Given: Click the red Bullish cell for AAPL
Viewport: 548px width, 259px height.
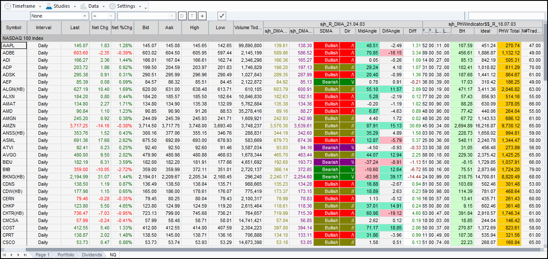Looking at the screenshot, I should (327, 45).
